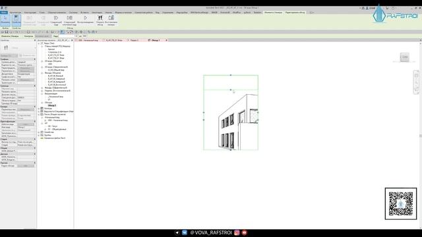Viewport: 422px width, 237px height.
Task: Select _Начальный вид under Визуализации
Action: coord(55,97)
